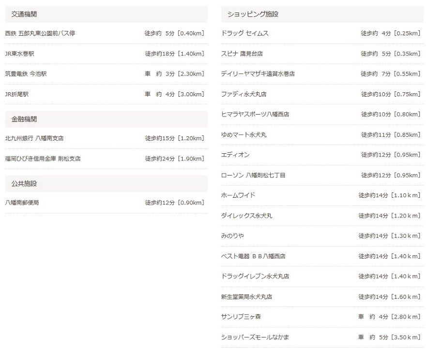Select 西鉄 五郎丸東公園前バス停 row name
Image resolution: width=428 pixels, height=351 pixels.
[x=40, y=33]
